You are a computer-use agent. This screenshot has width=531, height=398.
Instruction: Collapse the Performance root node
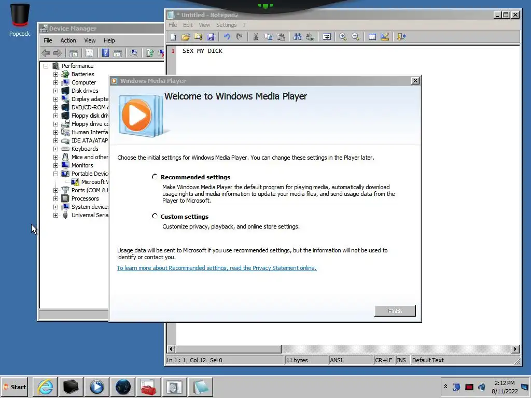point(46,66)
